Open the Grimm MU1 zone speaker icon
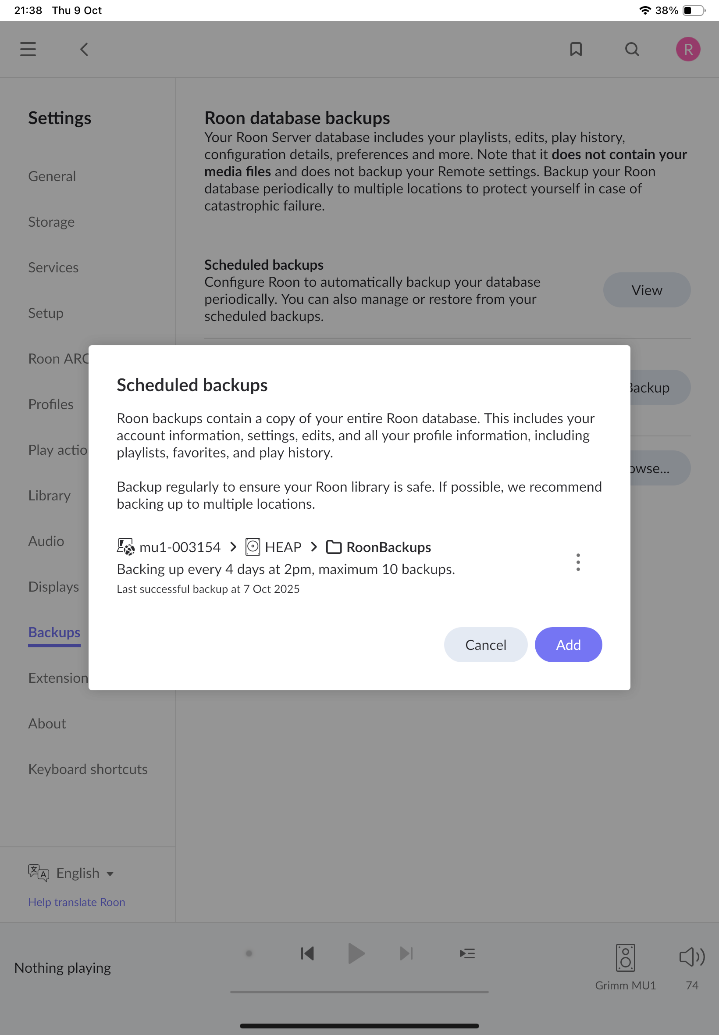The height and width of the screenshot is (1035, 719). click(625, 957)
